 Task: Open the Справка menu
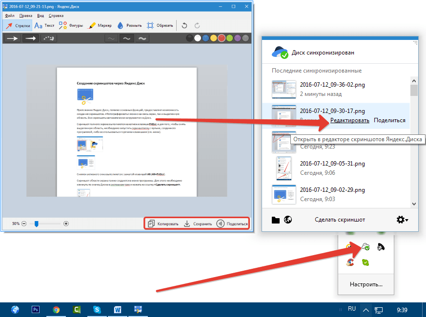[56, 16]
